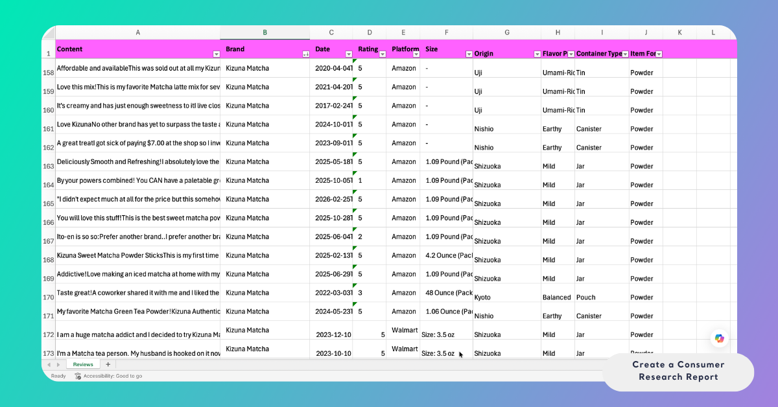Click the Content header cell
This screenshot has height=407, width=778.
pyautogui.click(x=137, y=49)
